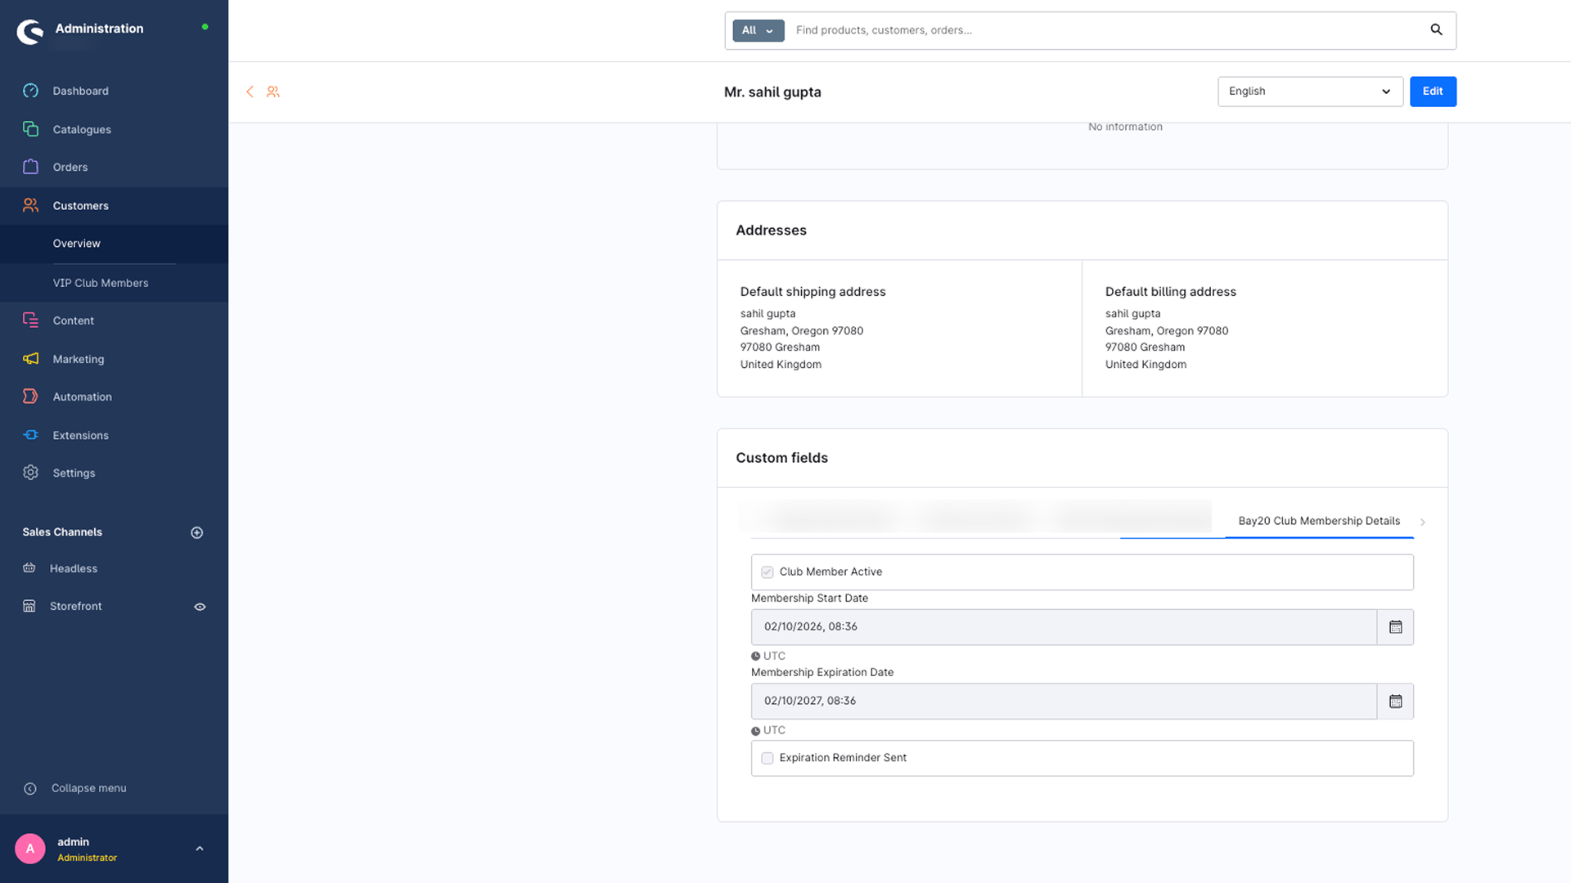Open the English language dropdown
The height and width of the screenshot is (883, 1571).
coord(1310,92)
